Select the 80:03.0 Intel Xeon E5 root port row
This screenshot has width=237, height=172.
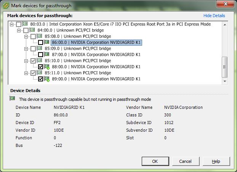click(120, 24)
